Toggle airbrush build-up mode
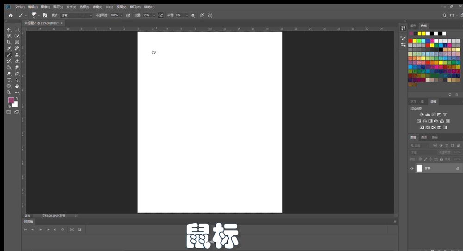463x251 pixels. [161, 15]
